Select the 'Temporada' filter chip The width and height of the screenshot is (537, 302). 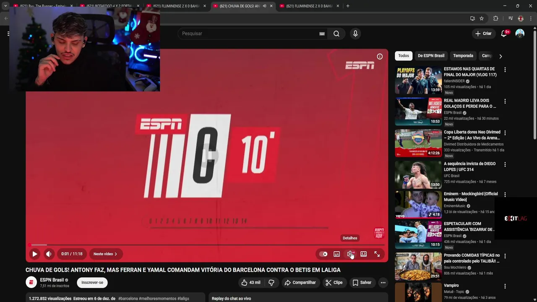click(x=463, y=56)
